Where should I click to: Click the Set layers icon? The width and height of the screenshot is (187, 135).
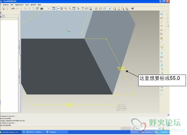(x=86, y=9)
